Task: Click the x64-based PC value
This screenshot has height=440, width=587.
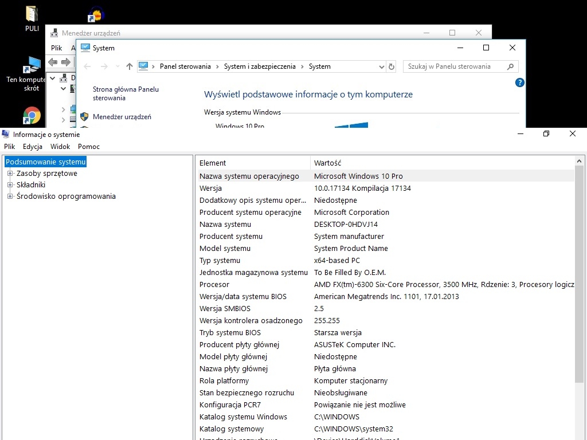Action: click(x=337, y=261)
